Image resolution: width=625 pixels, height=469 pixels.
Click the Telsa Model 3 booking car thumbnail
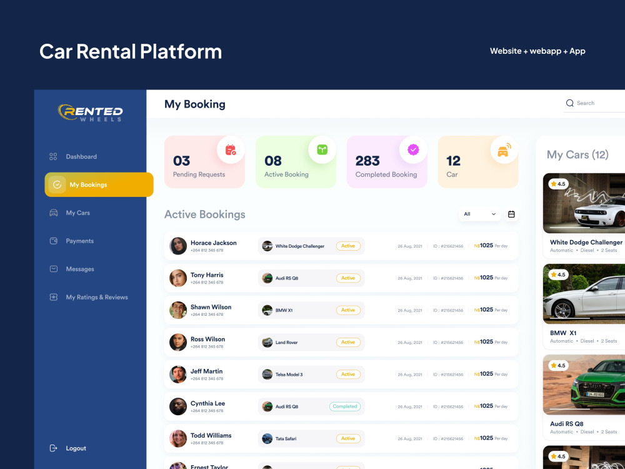coord(267,375)
